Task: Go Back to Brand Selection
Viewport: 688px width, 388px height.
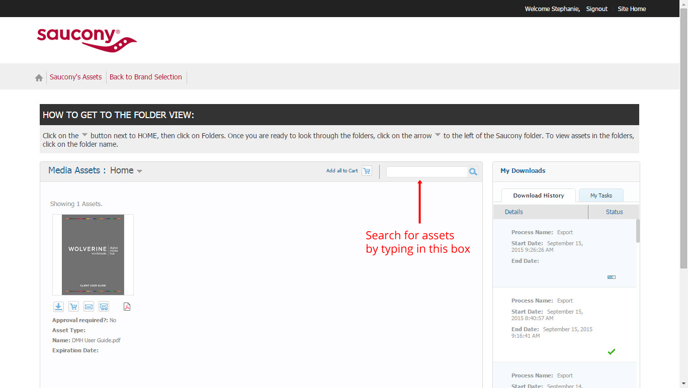Action: click(146, 77)
